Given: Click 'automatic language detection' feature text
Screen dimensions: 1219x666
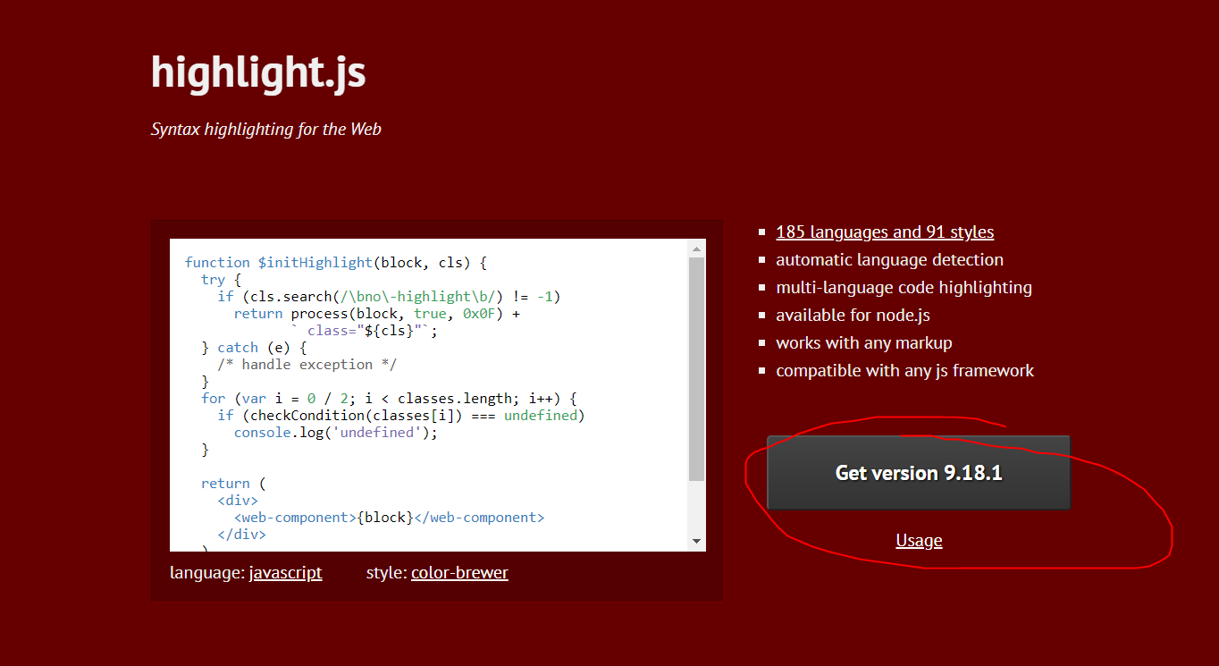Looking at the screenshot, I should [889, 259].
